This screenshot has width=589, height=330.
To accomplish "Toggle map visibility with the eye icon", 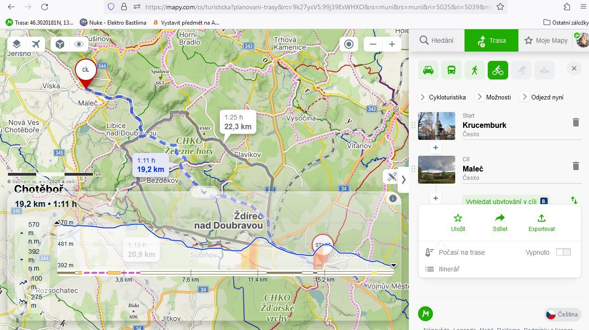I will (79, 44).
